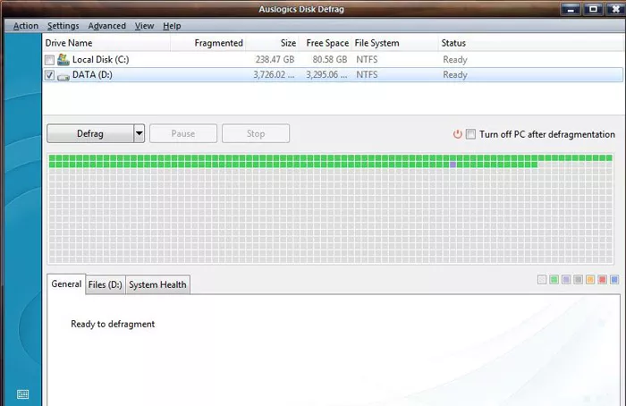
Task: Open the View menu
Action: pyautogui.click(x=144, y=26)
